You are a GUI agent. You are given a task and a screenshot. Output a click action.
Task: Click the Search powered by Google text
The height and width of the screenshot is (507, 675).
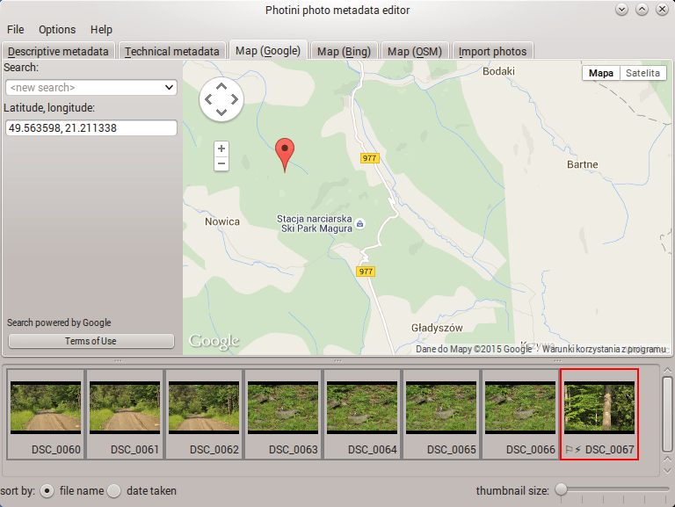coord(59,322)
